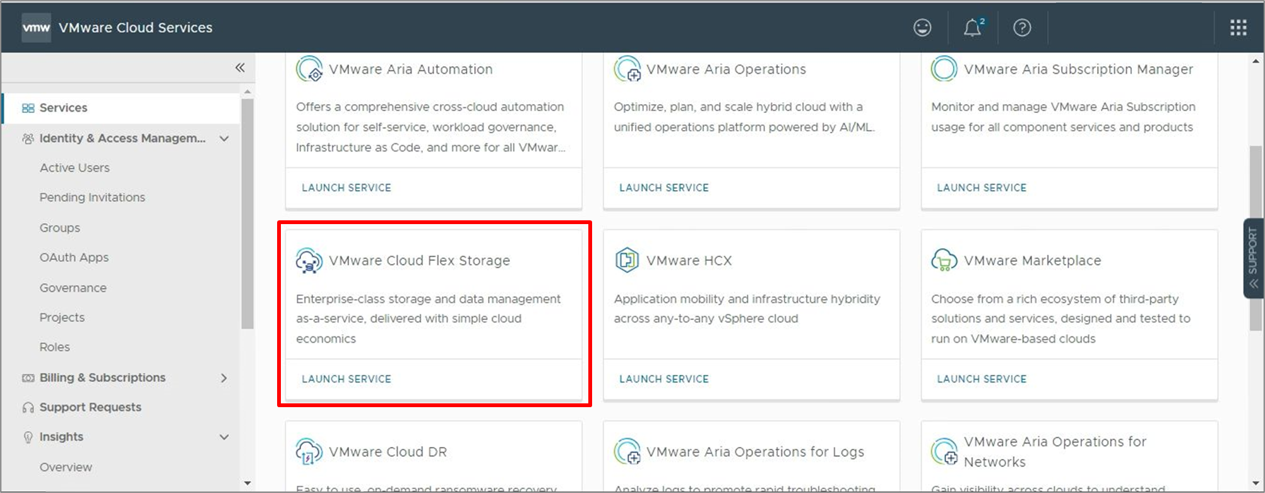Launch VMware Aria Operations service
This screenshot has width=1265, height=493.
pos(664,187)
